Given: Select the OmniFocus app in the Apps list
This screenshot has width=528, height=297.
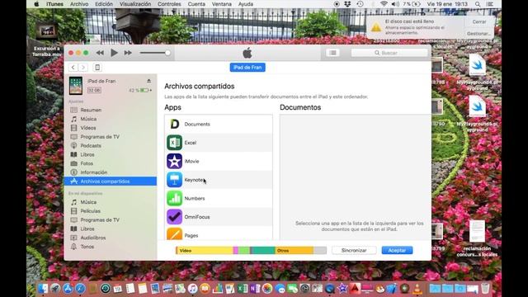Looking at the screenshot, I should pos(219,216).
